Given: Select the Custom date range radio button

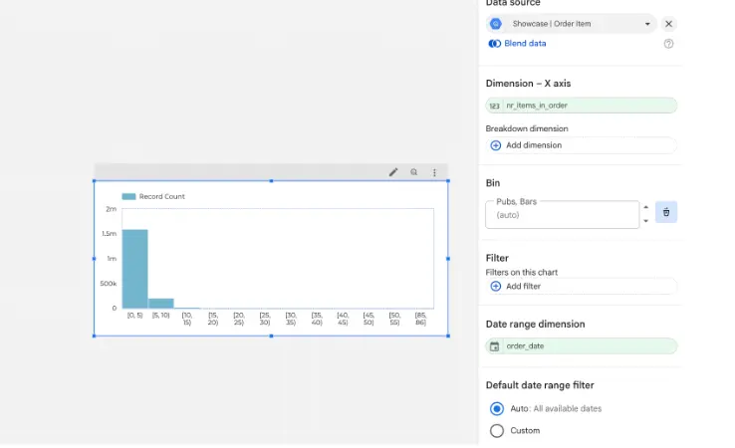Looking at the screenshot, I should coord(497,430).
